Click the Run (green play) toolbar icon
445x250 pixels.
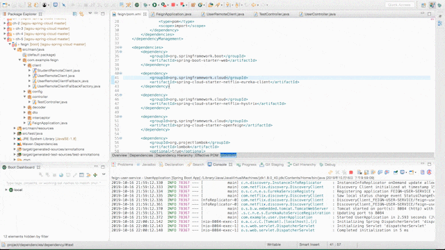(x=154, y=5)
